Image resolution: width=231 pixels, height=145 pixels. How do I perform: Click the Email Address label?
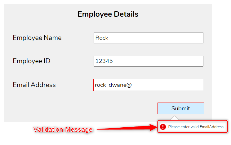34,85
